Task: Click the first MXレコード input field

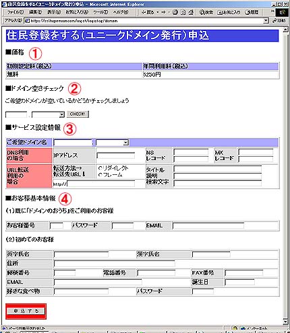Action: point(256,152)
